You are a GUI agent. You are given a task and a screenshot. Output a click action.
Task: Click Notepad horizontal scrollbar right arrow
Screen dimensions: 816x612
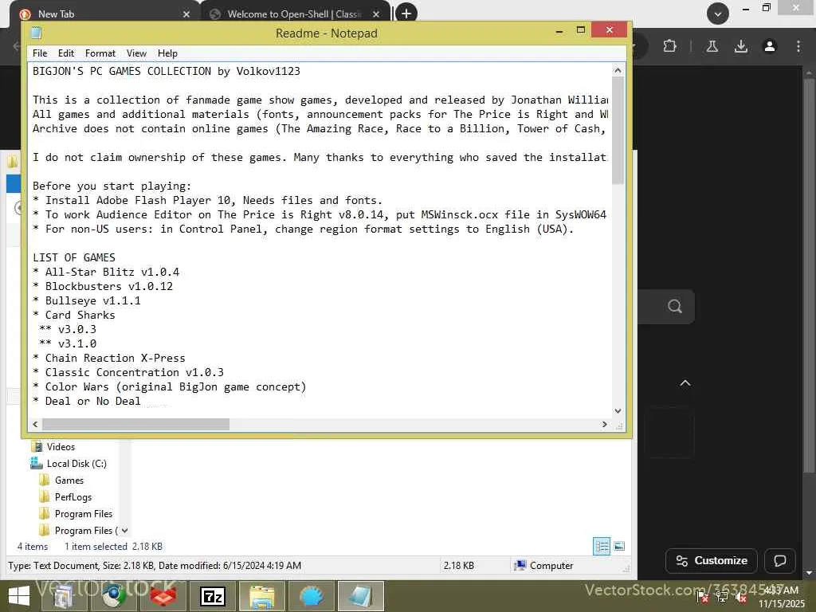click(604, 424)
